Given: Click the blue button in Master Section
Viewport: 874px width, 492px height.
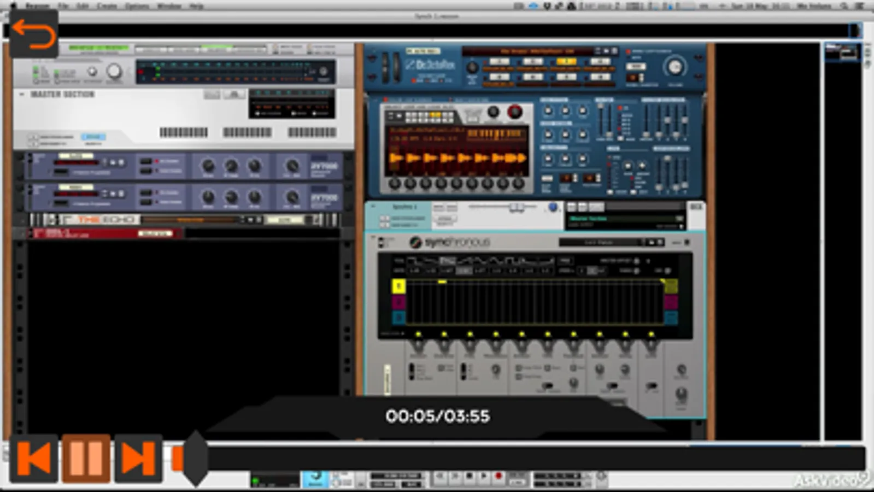Looking at the screenshot, I should (x=93, y=137).
